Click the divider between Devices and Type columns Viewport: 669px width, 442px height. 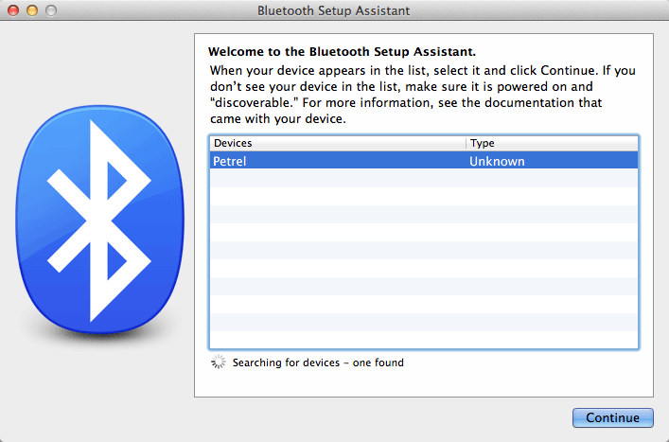467,143
